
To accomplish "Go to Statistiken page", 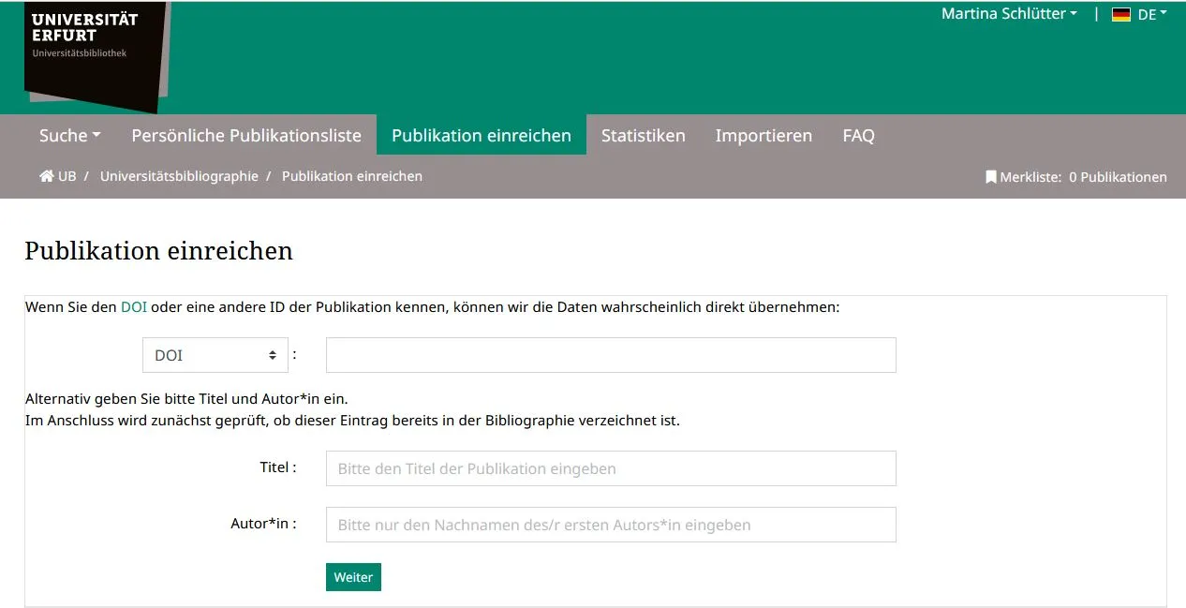I will click(643, 136).
